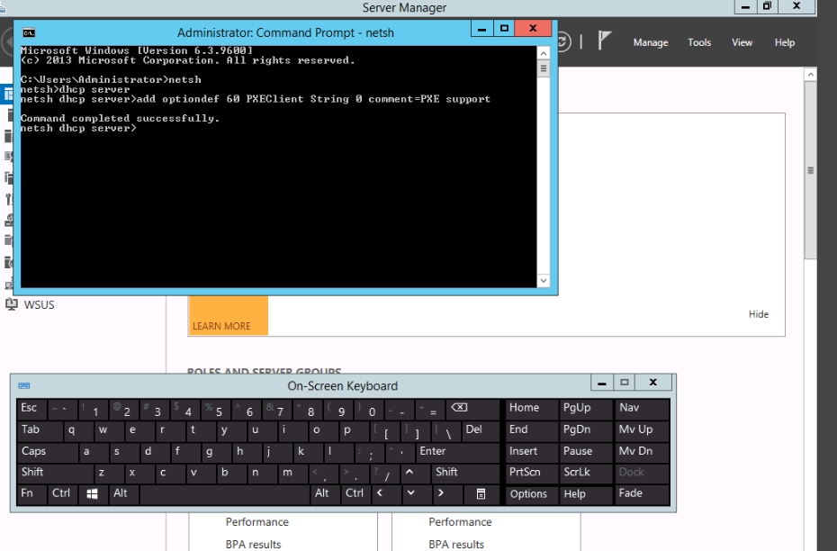The height and width of the screenshot is (551, 837).
Task: Click the Windows logo key on keyboard
Action: (93, 494)
